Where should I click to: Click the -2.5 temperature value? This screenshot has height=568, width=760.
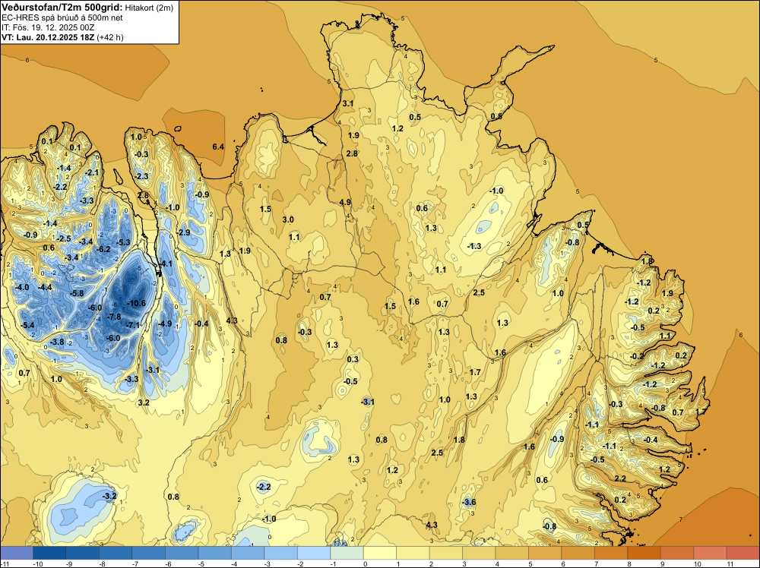point(64,238)
